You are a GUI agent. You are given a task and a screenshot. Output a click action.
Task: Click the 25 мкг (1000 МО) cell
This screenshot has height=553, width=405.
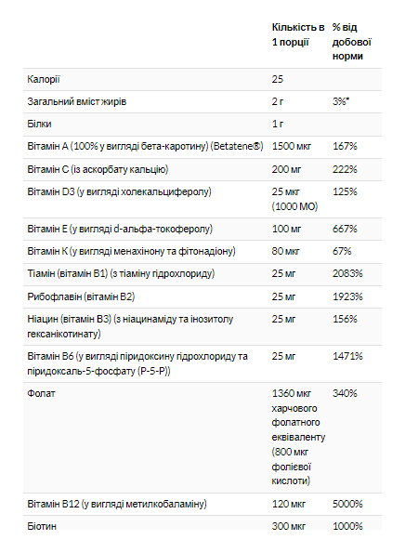point(294,199)
